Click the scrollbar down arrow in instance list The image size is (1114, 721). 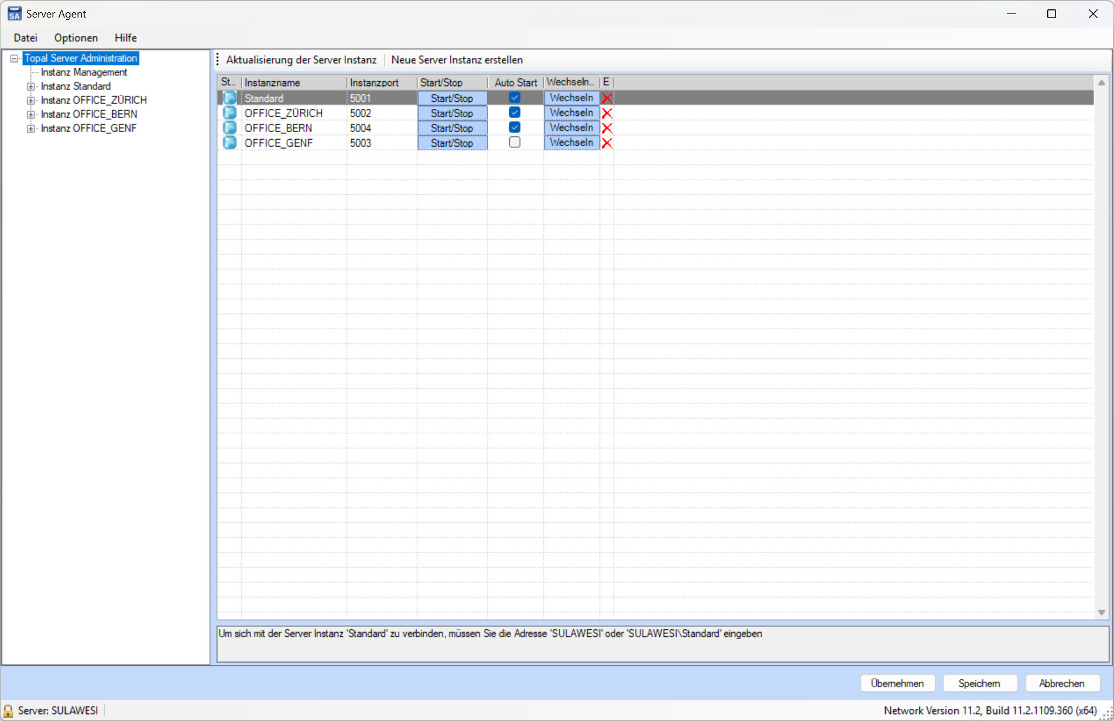pyautogui.click(x=1101, y=612)
